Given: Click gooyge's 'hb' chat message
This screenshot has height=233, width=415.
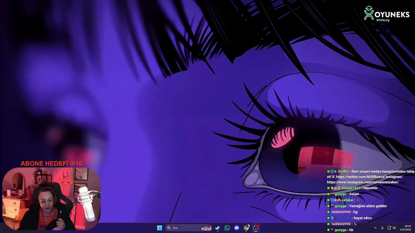Looking at the screenshot, I should point(351,230).
